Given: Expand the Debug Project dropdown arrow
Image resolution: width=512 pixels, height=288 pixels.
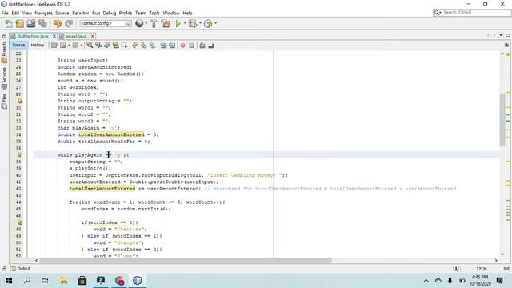Looking at the screenshot, I should 200,23.
